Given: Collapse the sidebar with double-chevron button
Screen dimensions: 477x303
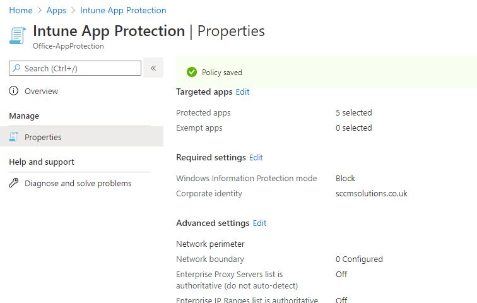Looking at the screenshot, I should coord(153,68).
